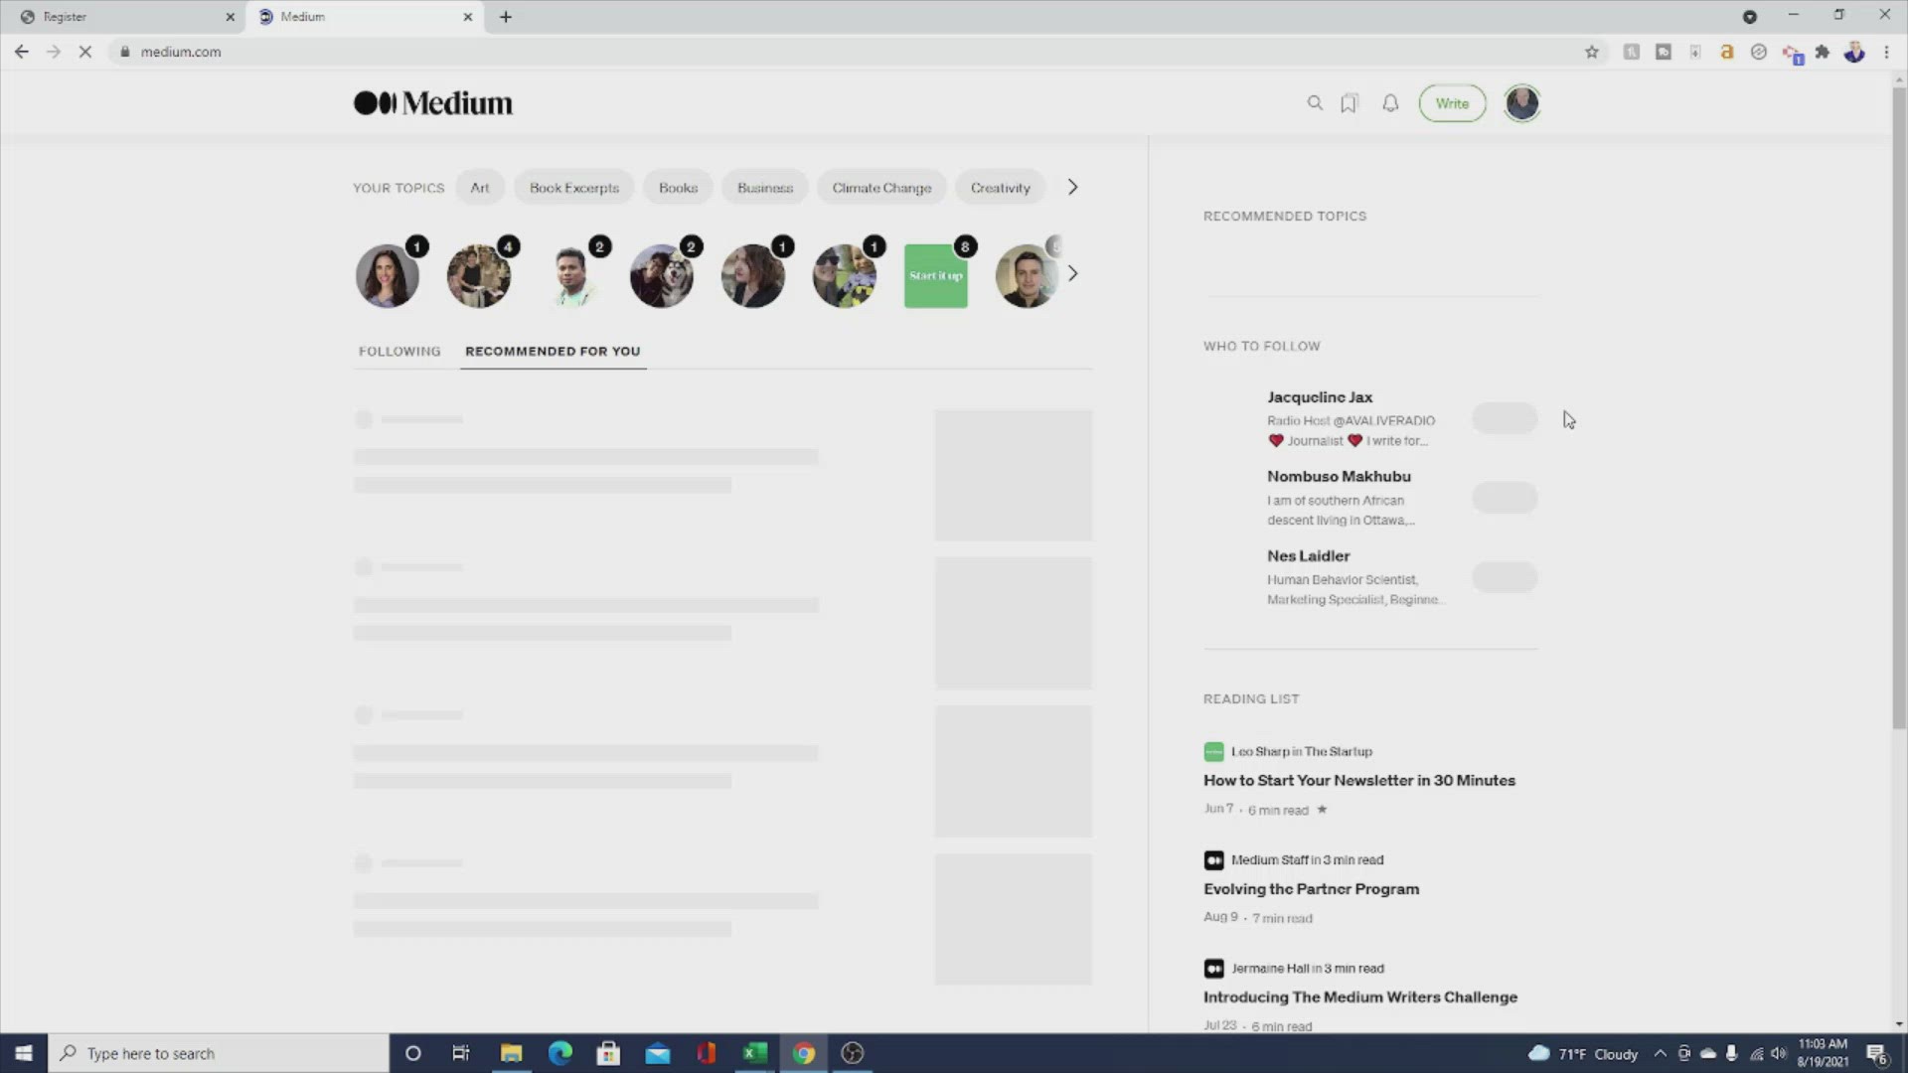Go back in browser history
Viewport: 1908px width, 1073px height.
(22, 52)
